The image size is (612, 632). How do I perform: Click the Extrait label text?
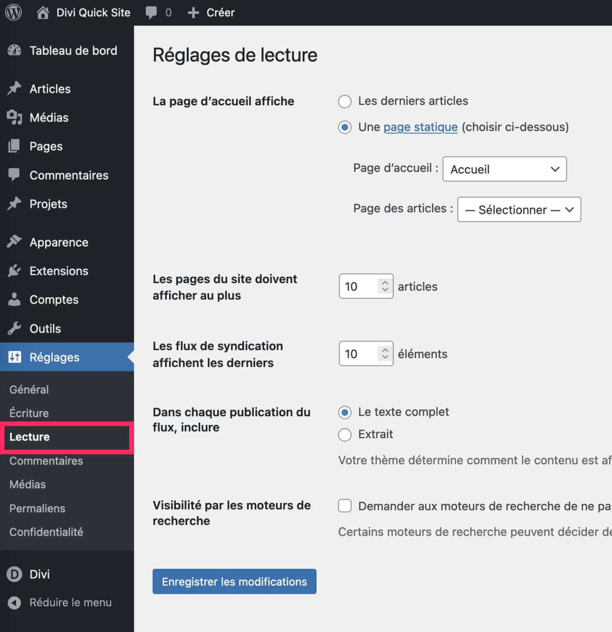[375, 434]
